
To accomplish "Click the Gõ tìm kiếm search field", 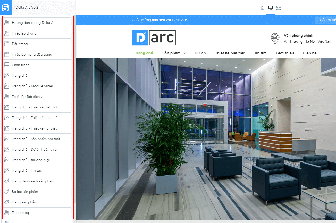I will [325, 20].
